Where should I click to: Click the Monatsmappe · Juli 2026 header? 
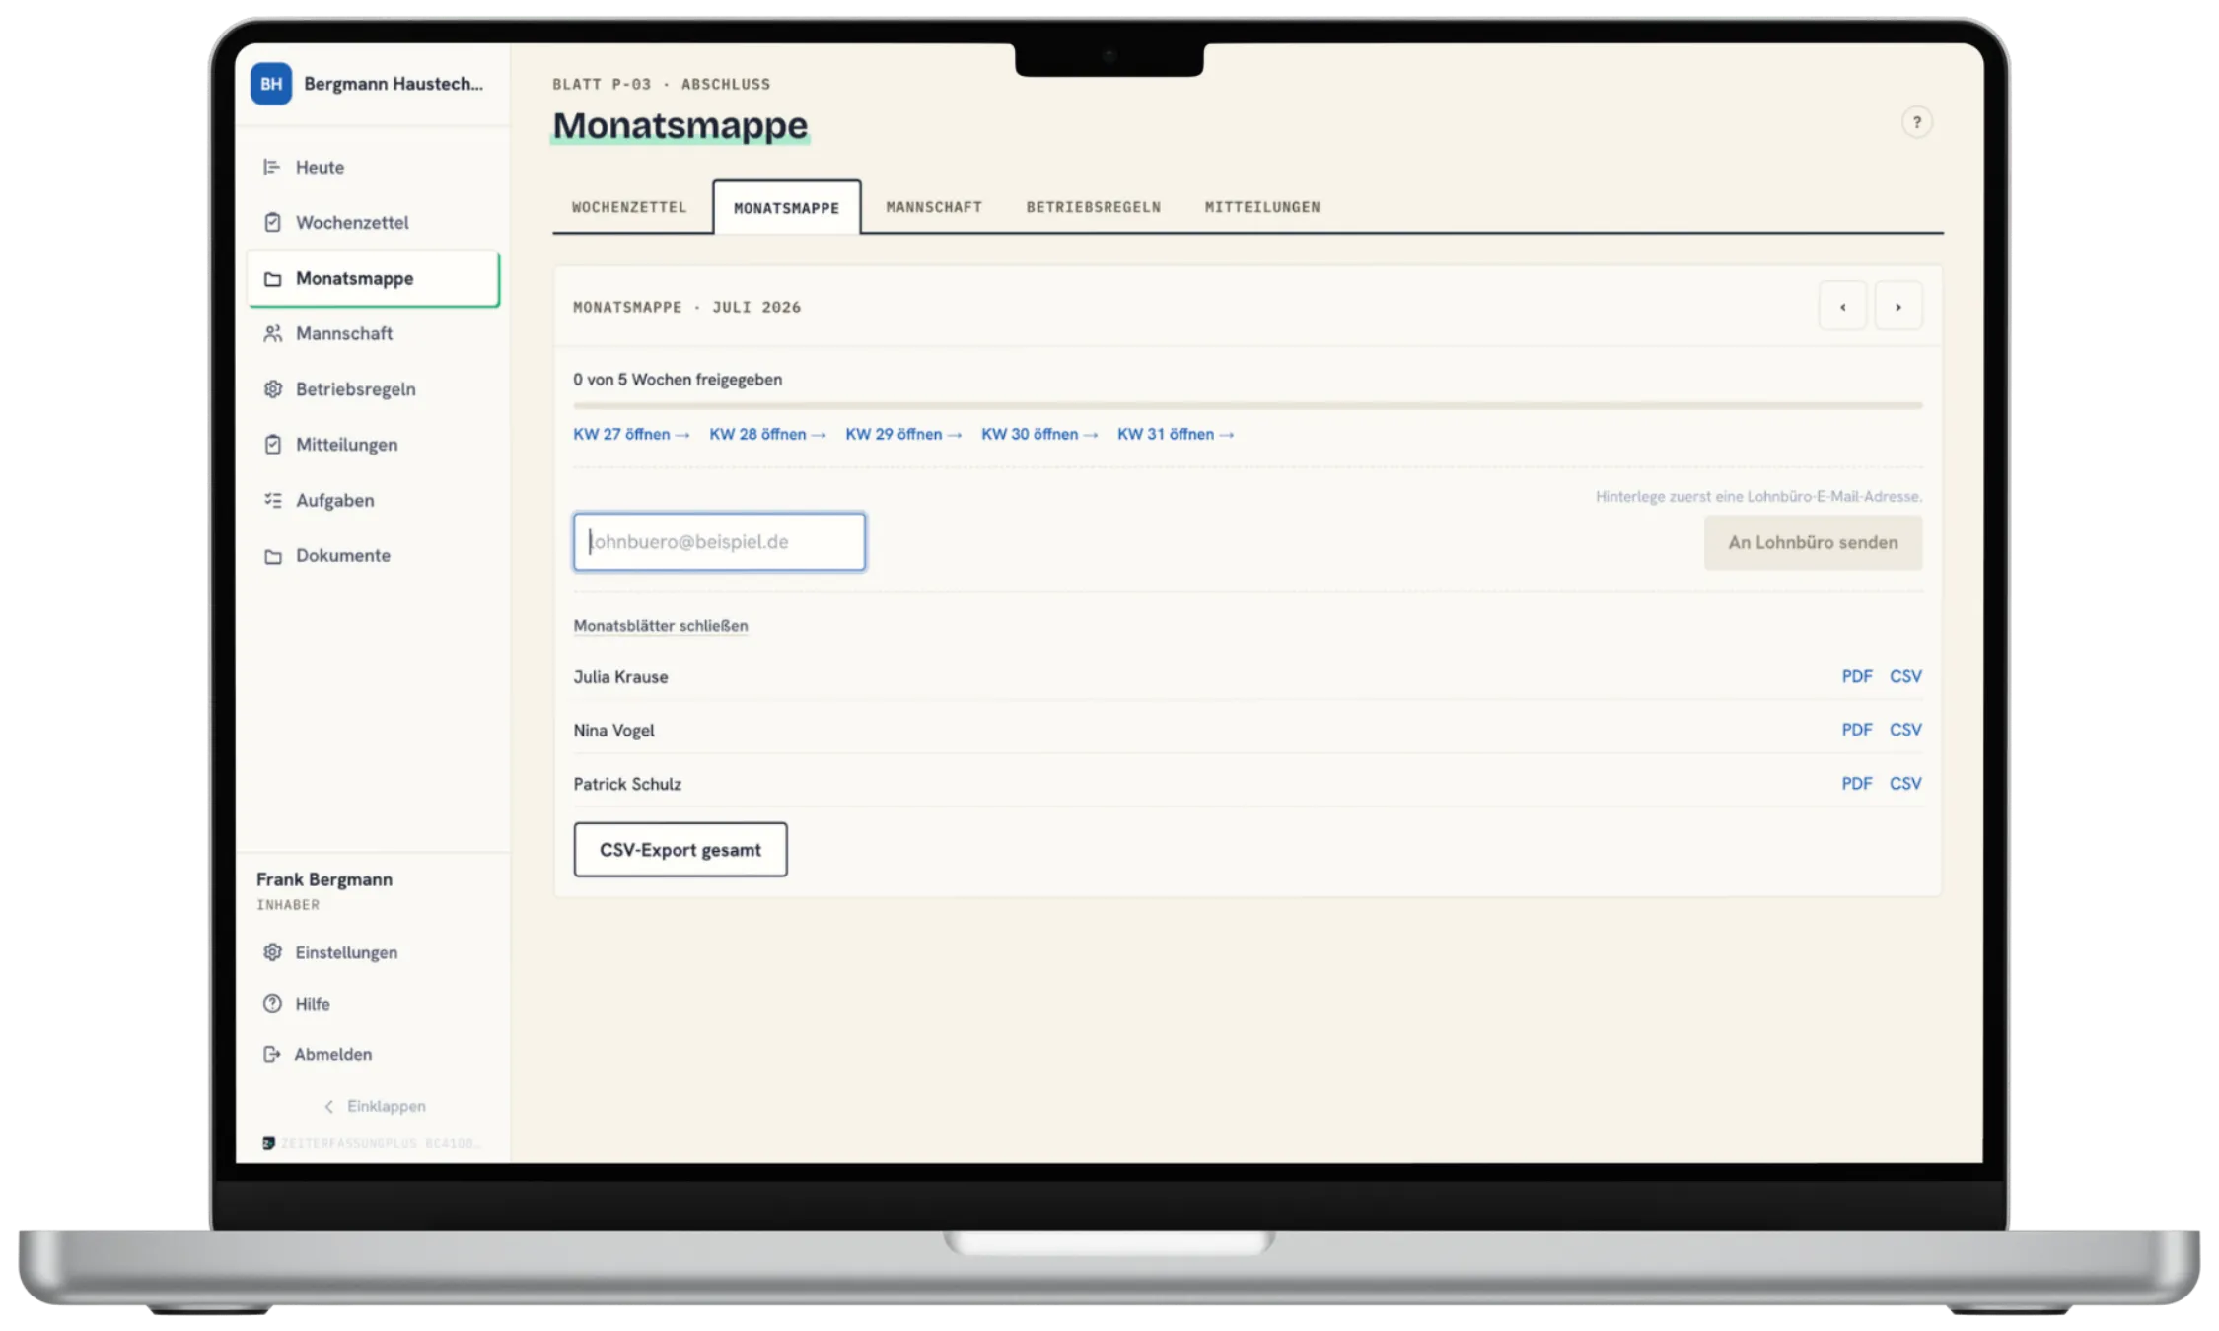[x=686, y=307]
